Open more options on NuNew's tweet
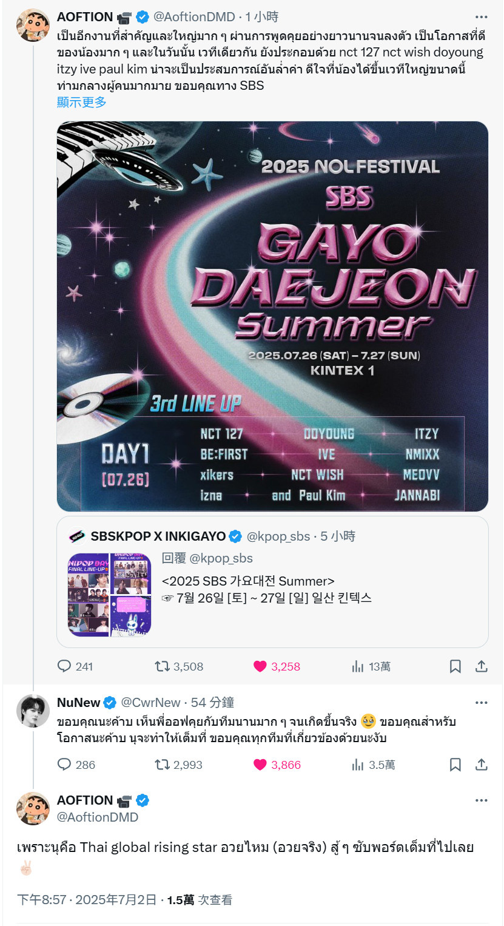This screenshot has height=926, width=504. (482, 703)
